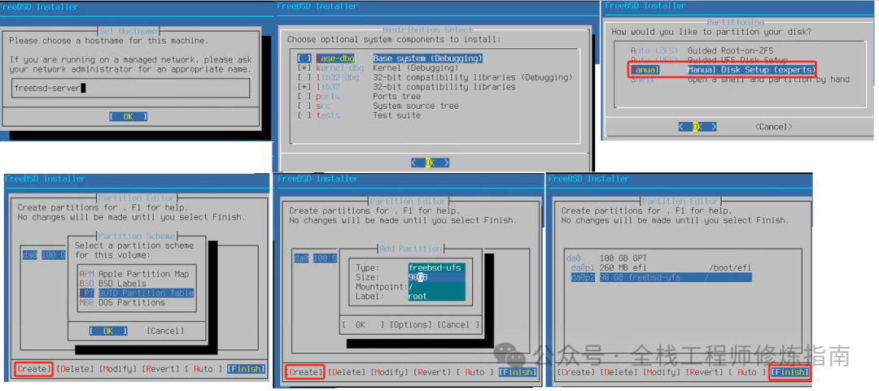Click OK in the Partition Scheme dialog
Screen dimensions: 879x391
pos(108,331)
